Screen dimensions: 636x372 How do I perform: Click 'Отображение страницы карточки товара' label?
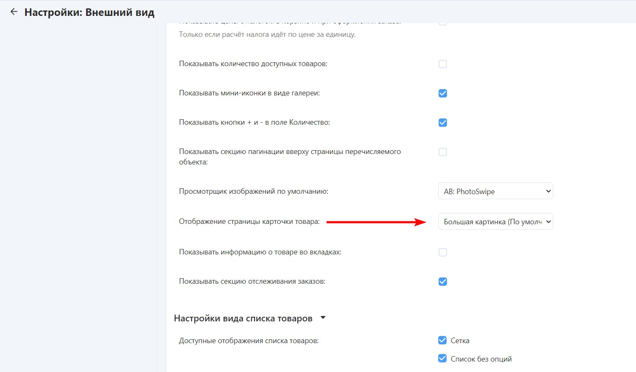[249, 222]
